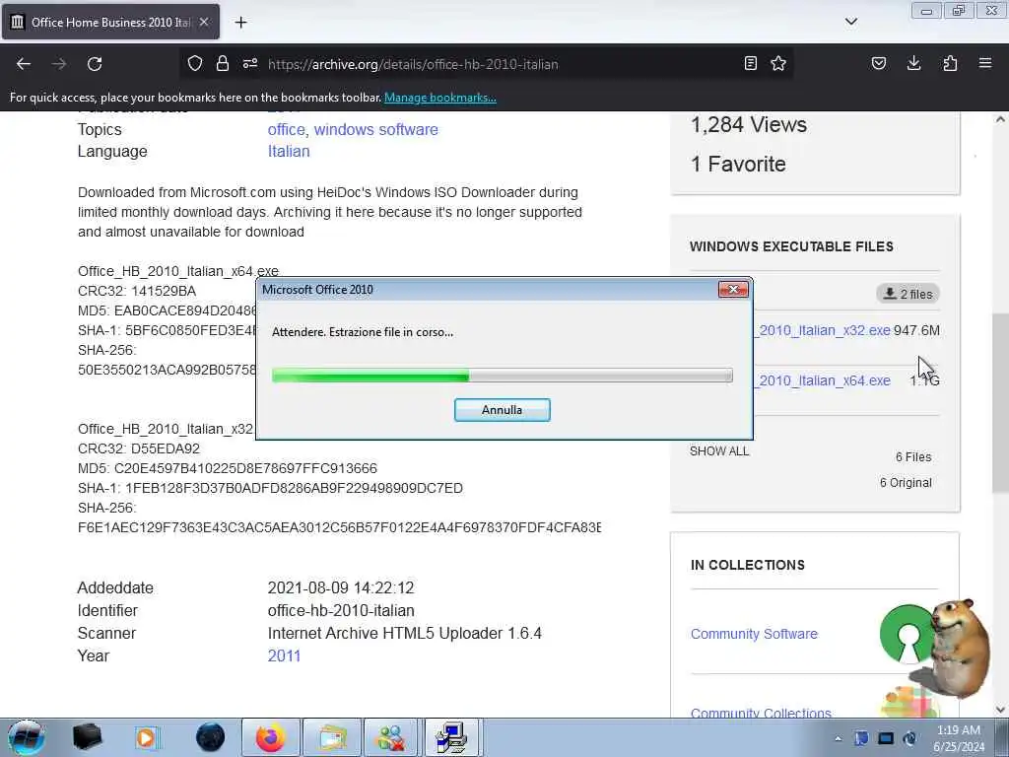Screen dimensions: 1009x757
Task: Open site permissions icon in address bar
Action: coord(250,63)
